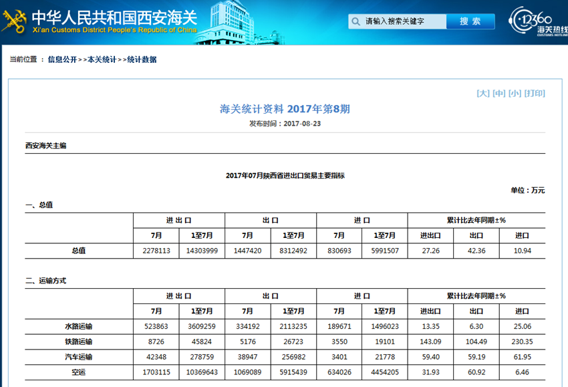Click the 一、总值 section heading
This screenshot has height=387, width=568.
(x=39, y=205)
